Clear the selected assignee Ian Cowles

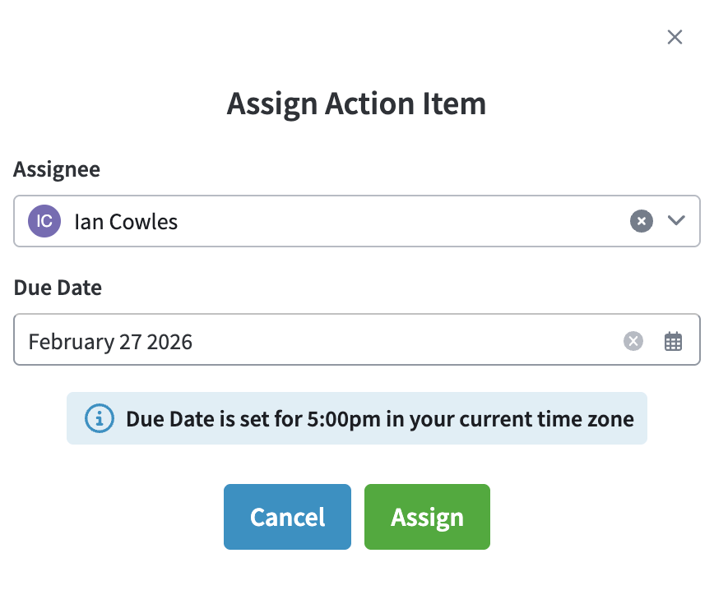coord(641,221)
